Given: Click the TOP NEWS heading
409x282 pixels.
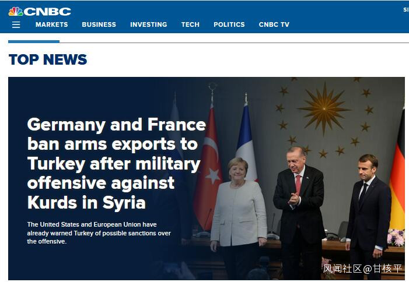Looking at the screenshot, I should (x=48, y=59).
